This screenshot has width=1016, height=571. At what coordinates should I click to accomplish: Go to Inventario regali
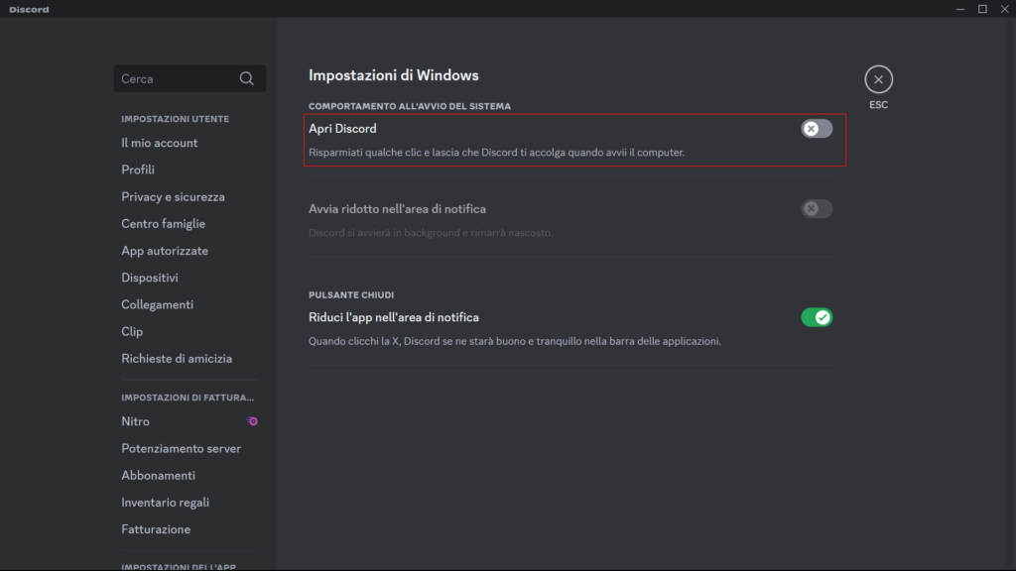166,503
